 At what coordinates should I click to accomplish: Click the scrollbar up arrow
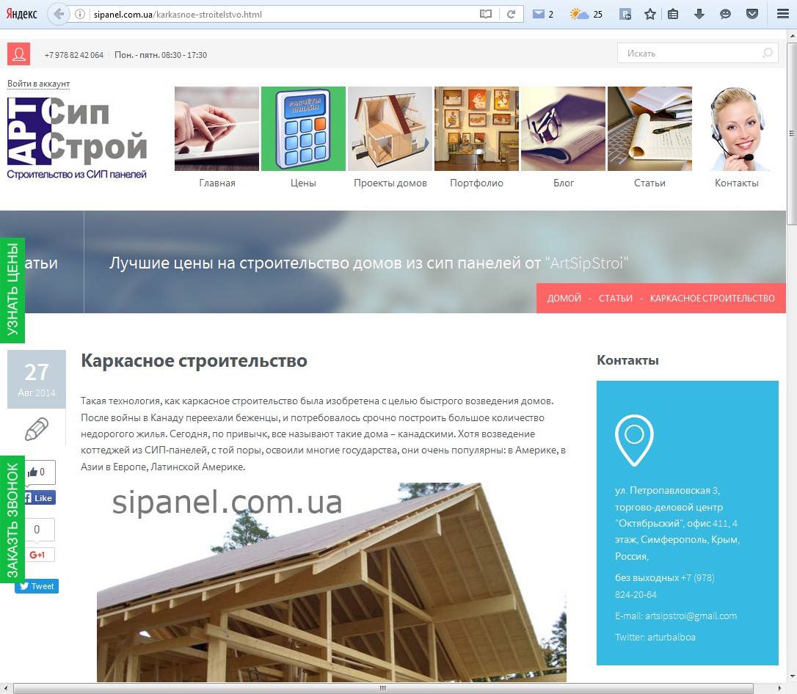point(792,36)
